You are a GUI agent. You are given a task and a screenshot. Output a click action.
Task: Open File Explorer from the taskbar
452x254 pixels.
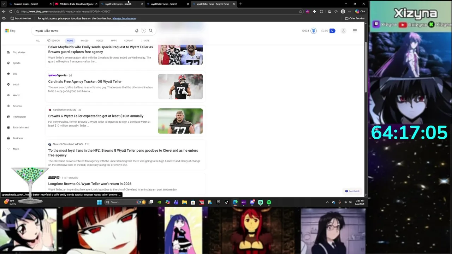184,202
